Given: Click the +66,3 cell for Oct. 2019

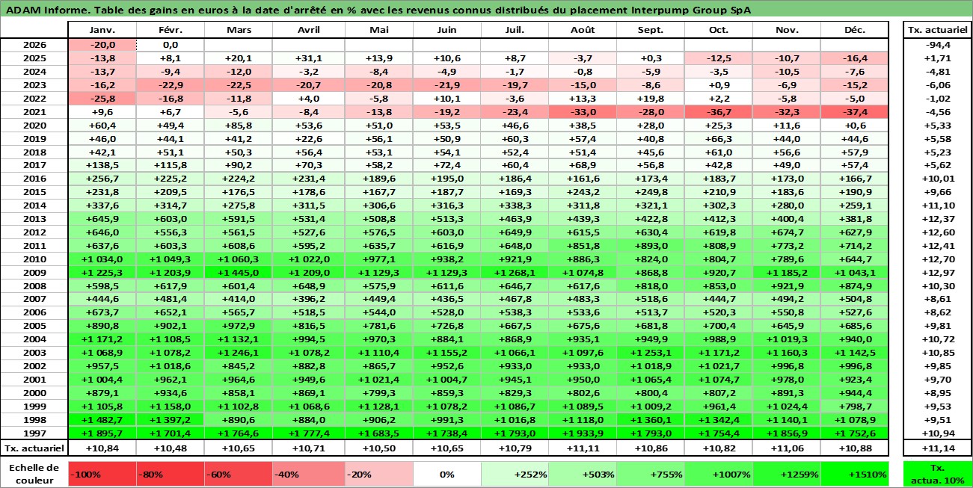Looking at the screenshot, I should tap(719, 138).
